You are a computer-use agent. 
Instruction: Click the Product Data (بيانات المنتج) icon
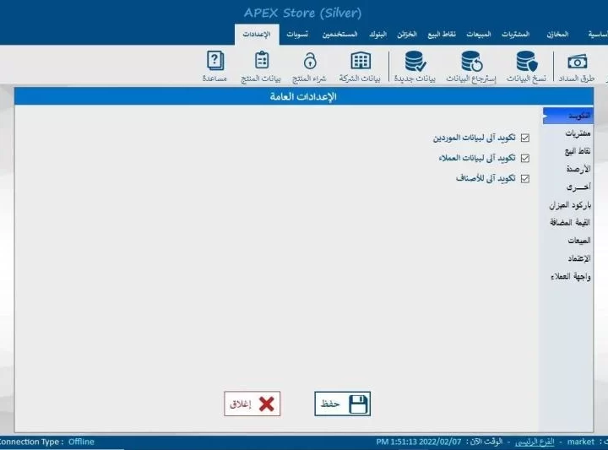261,66
